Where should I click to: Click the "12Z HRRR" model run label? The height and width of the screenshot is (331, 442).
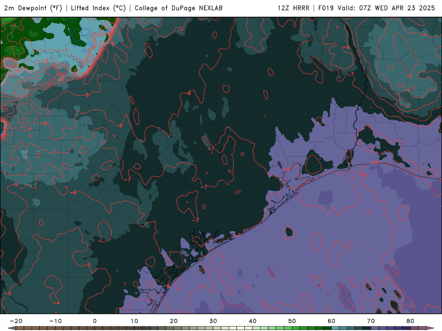[293, 8]
